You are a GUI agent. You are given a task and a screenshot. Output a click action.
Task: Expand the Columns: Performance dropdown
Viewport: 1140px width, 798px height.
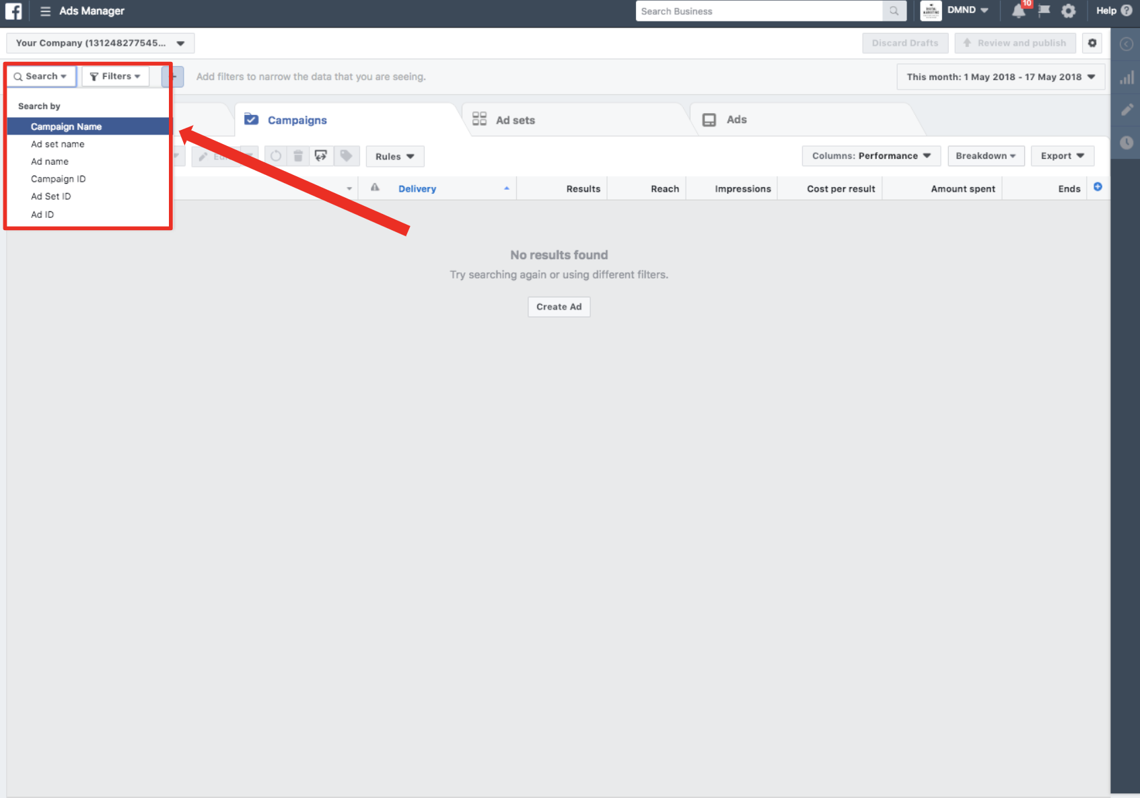[x=871, y=156]
